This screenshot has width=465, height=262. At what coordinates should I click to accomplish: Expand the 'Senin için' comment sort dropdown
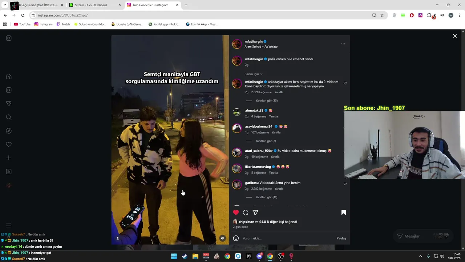[x=254, y=74]
